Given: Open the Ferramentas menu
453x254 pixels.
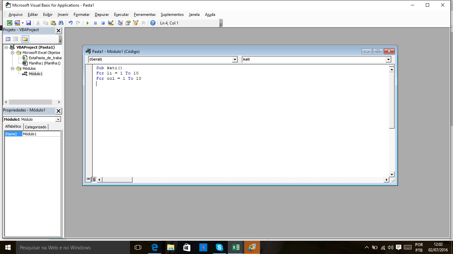Looking at the screenshot, I should point(145,15).
